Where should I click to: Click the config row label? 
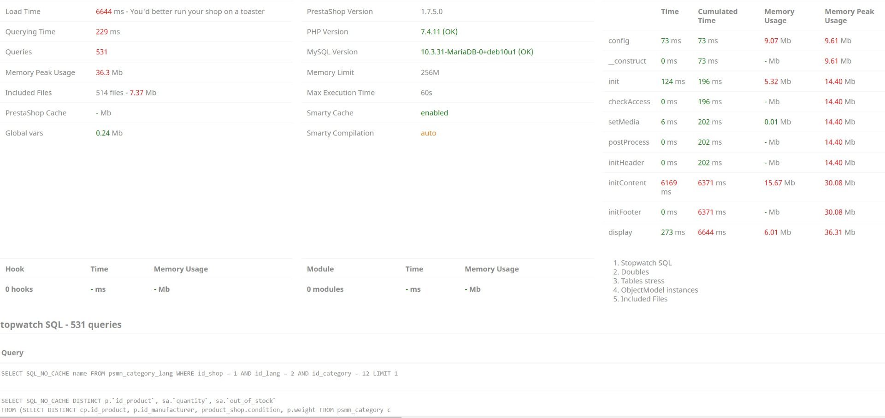click(x=619, y=41)
